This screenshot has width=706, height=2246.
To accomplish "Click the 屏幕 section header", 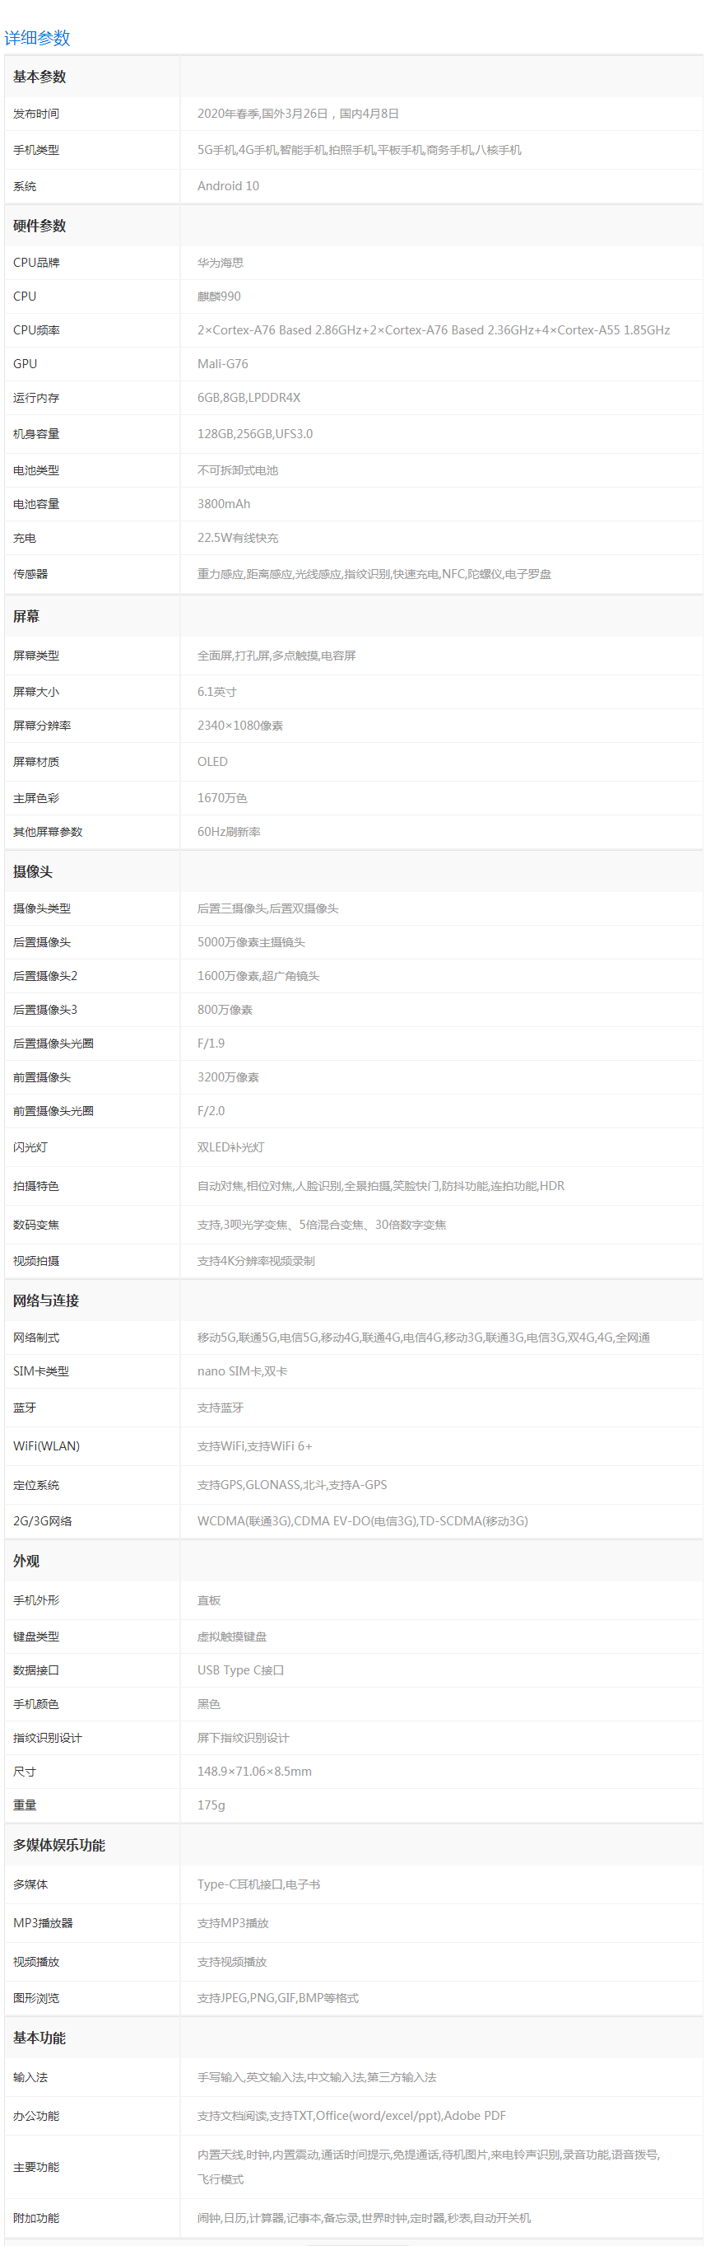I will [26, 616].
